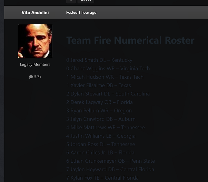Click the speech bubble post count icon
The image size is (208, 182).
click(x=31, y=77)
